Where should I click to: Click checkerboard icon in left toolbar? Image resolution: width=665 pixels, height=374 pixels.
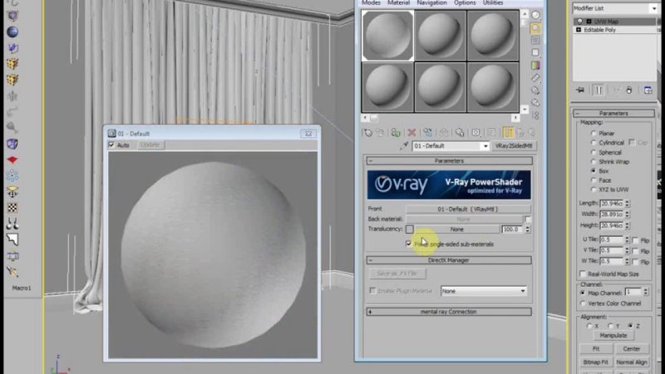(12, 208)
